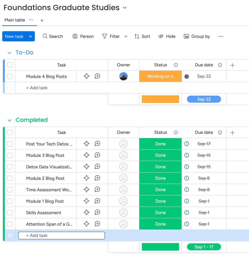
Task: Click the empty owner icon for Skills Assessment
Action: [x=123, y=213]
